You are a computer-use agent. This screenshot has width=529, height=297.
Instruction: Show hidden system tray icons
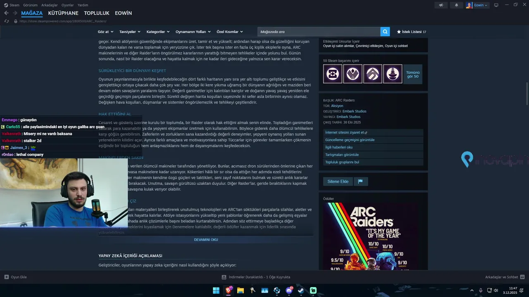pyautogui.click(x=472, y=290)
